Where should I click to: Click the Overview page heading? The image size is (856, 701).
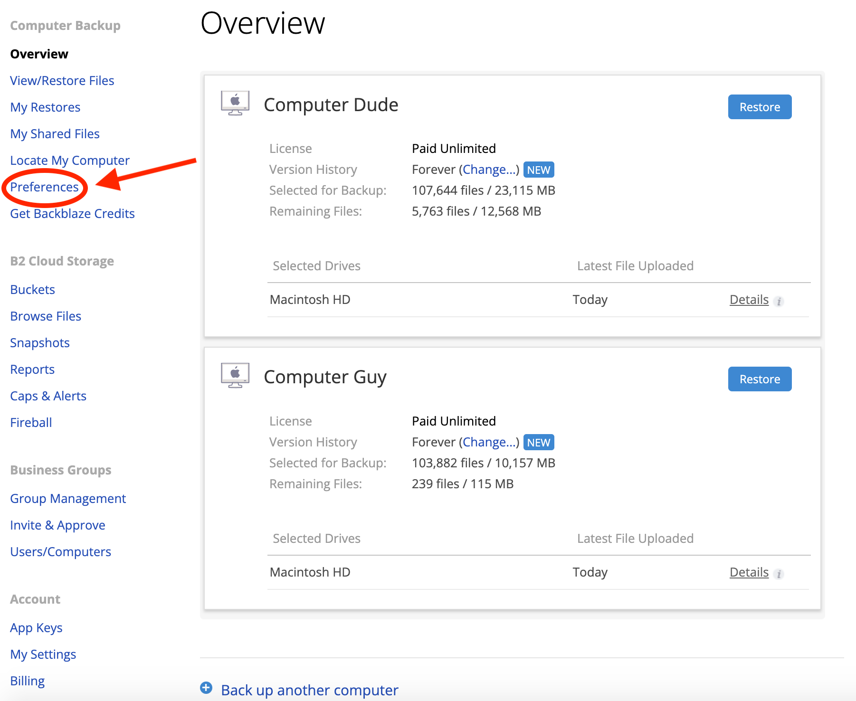click(263, 23)
